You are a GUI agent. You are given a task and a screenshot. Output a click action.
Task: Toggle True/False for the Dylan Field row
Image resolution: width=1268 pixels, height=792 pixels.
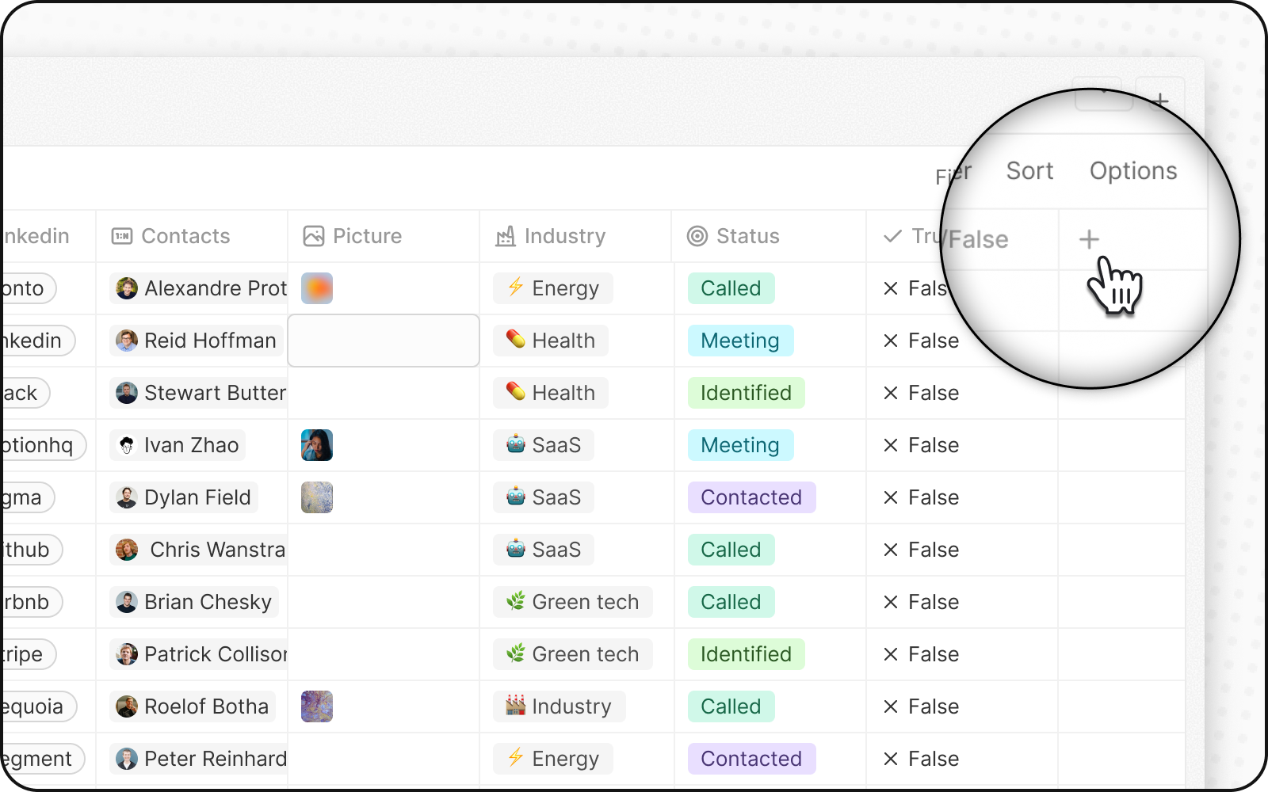click(x=921, y=497)
